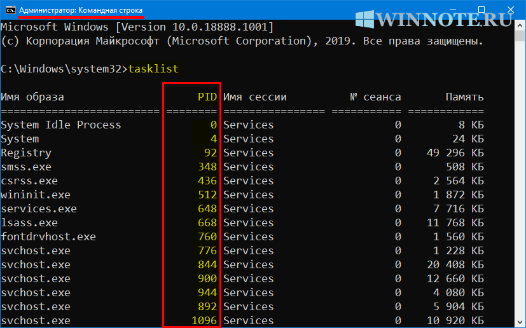Click PID value 648

pyautogui.click(x=207, y=208)
